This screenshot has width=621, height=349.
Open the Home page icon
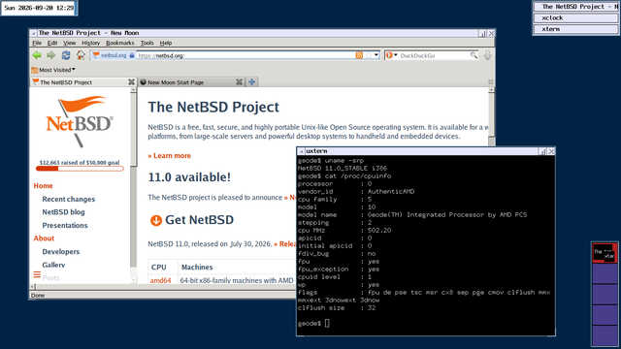pos(81,55)
